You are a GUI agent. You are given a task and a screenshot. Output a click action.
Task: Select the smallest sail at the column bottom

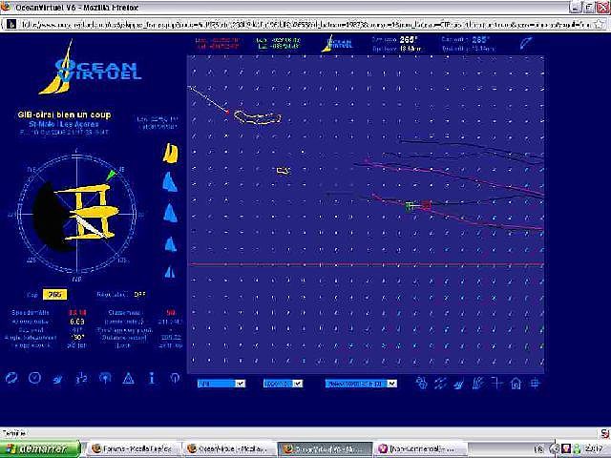[171, 272]
